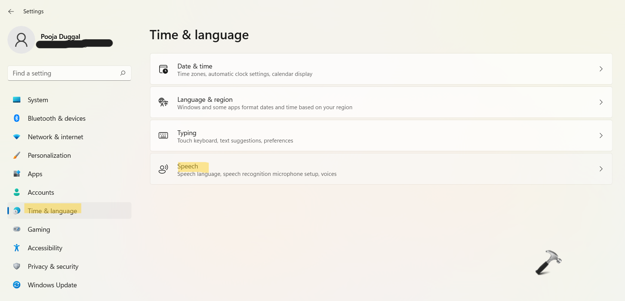The image size is (625, 301).
Task: Click the Typing keyboard icon
Action: pos(163,136)
